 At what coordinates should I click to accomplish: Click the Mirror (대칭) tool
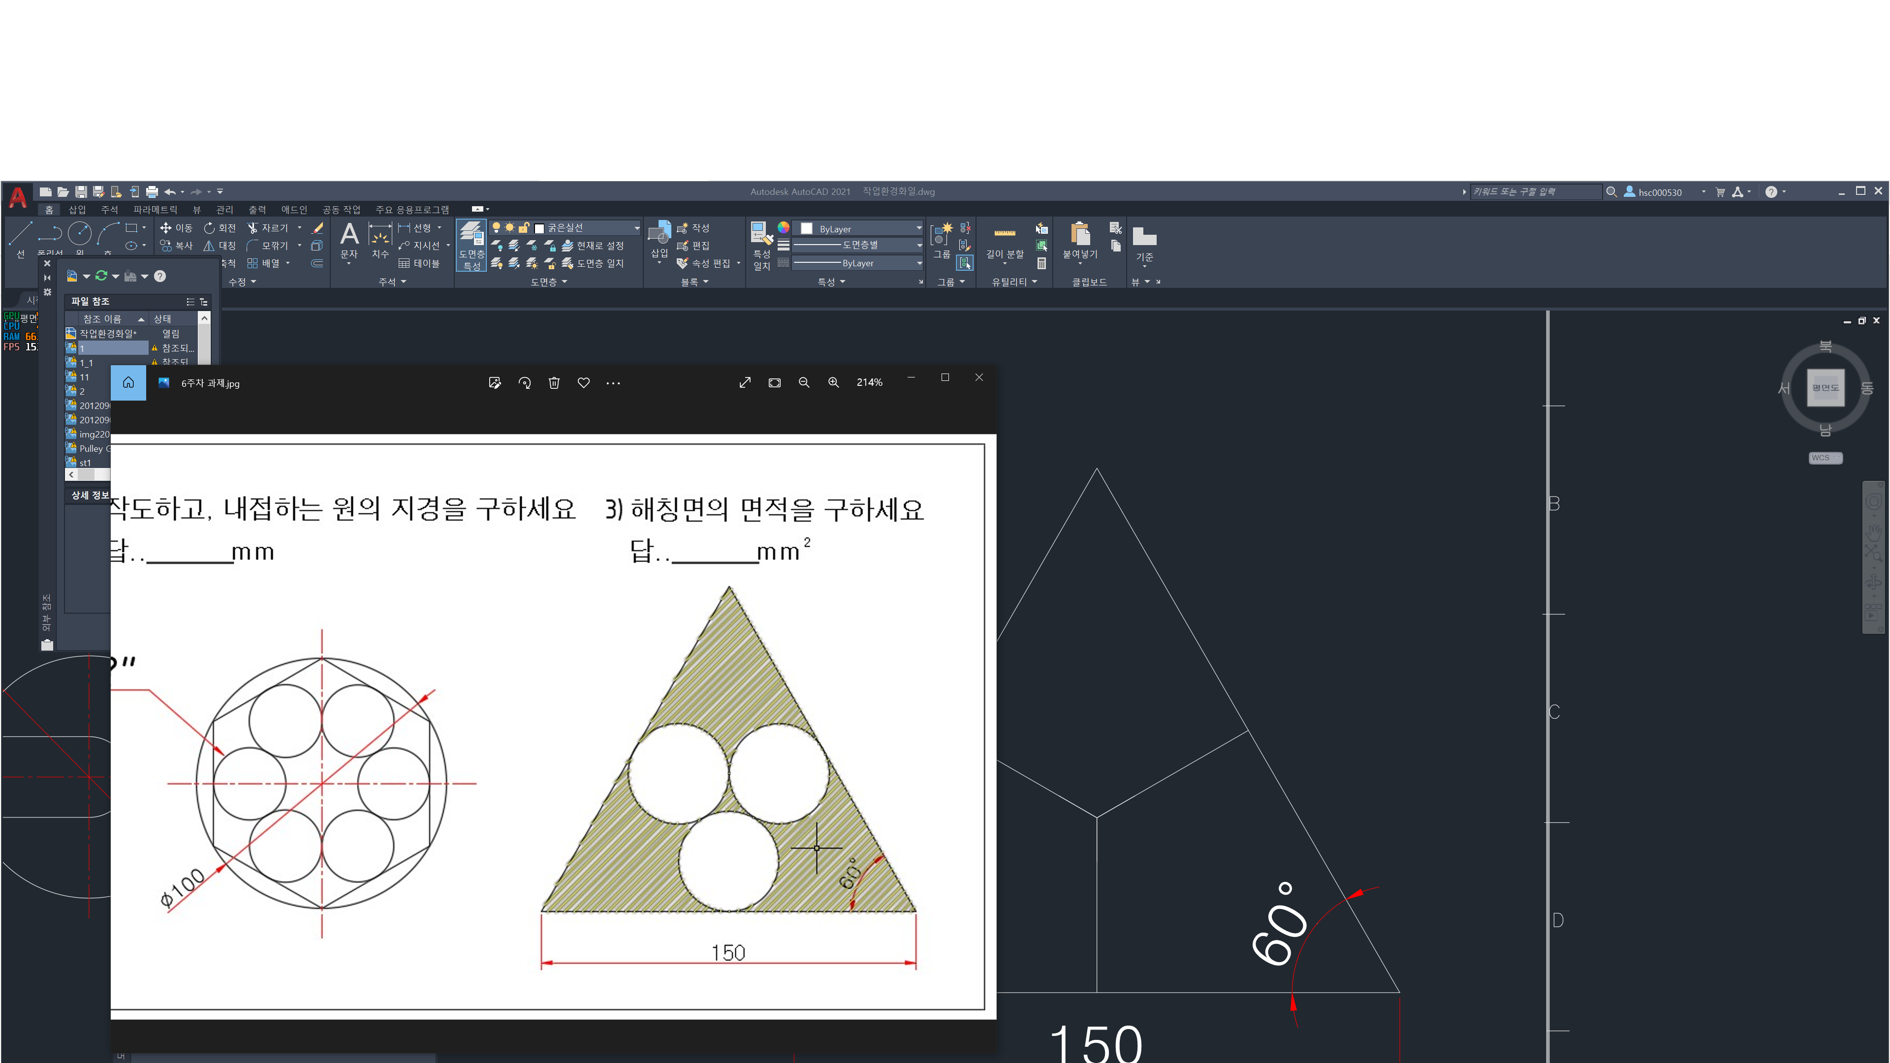(x=220, y=246)
